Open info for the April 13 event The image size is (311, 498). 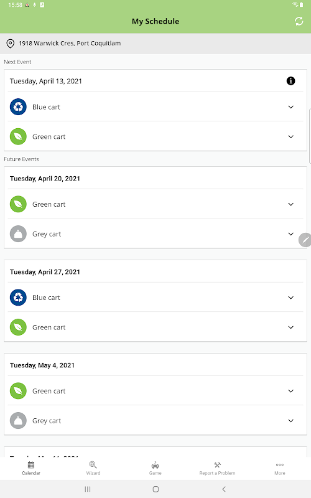[290, 81]
